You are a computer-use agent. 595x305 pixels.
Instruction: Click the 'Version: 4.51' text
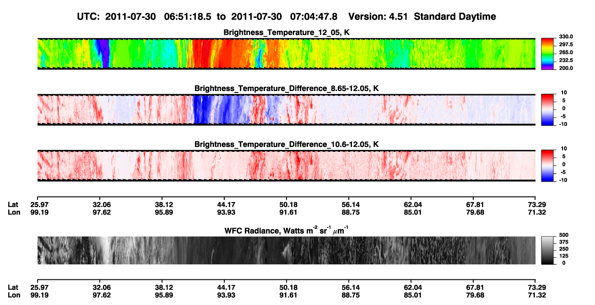point(377,16)
